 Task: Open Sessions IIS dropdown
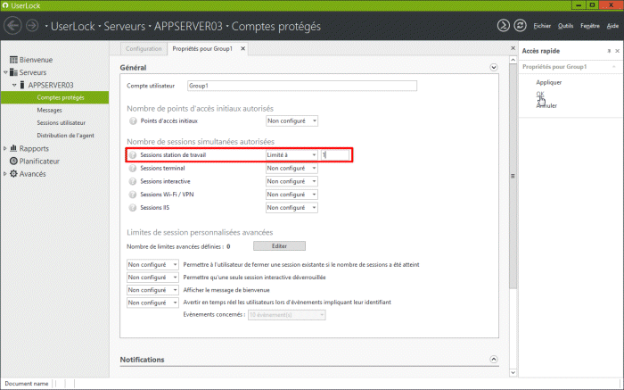click(x=291, y=208)
